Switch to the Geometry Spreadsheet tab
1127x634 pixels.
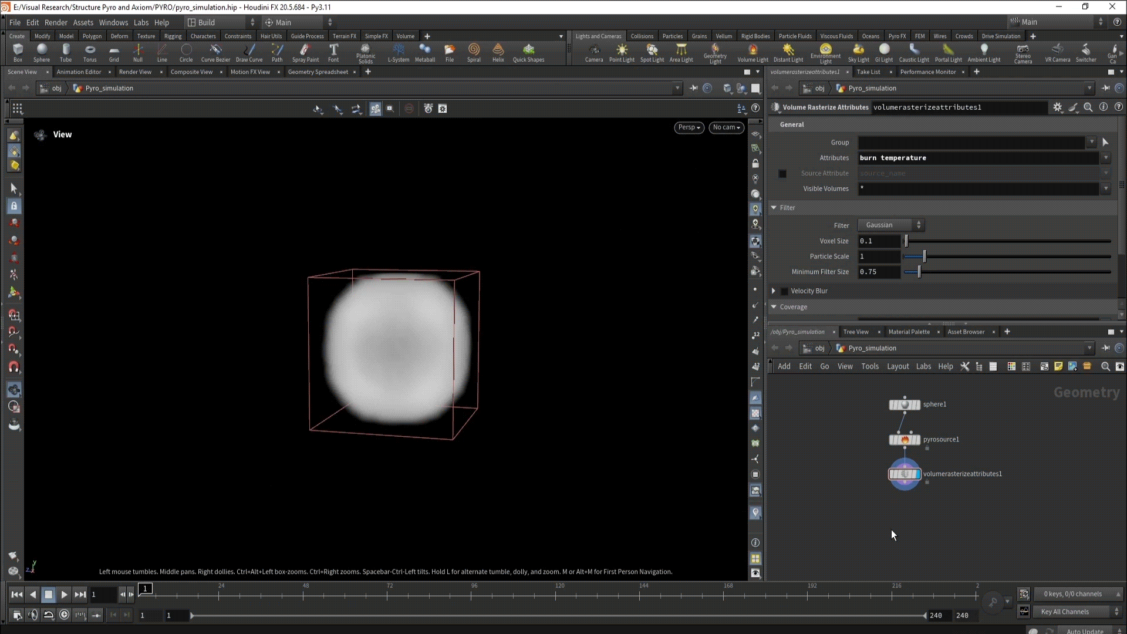(318, 72)
